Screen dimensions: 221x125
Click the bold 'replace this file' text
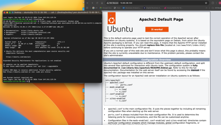[x=155, y=45]
